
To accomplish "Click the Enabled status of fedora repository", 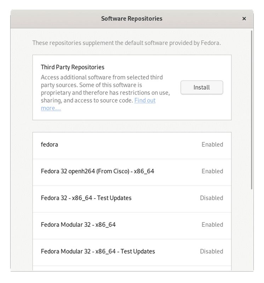I will click(x=212, y=144).
